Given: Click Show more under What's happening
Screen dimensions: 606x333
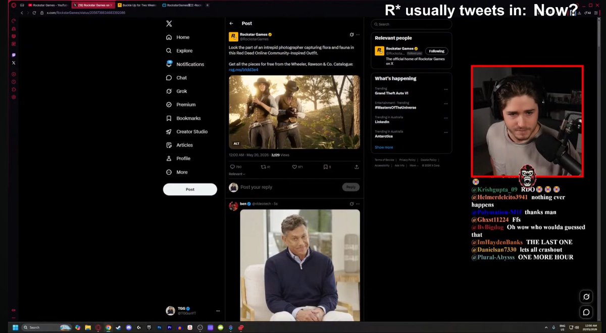Looking at the screenshot, I should (x=384, y=147).
